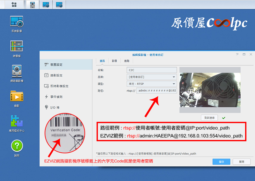Open the 錄影 recording desktop icon
255x181 pixels.
tap(17, 99)
